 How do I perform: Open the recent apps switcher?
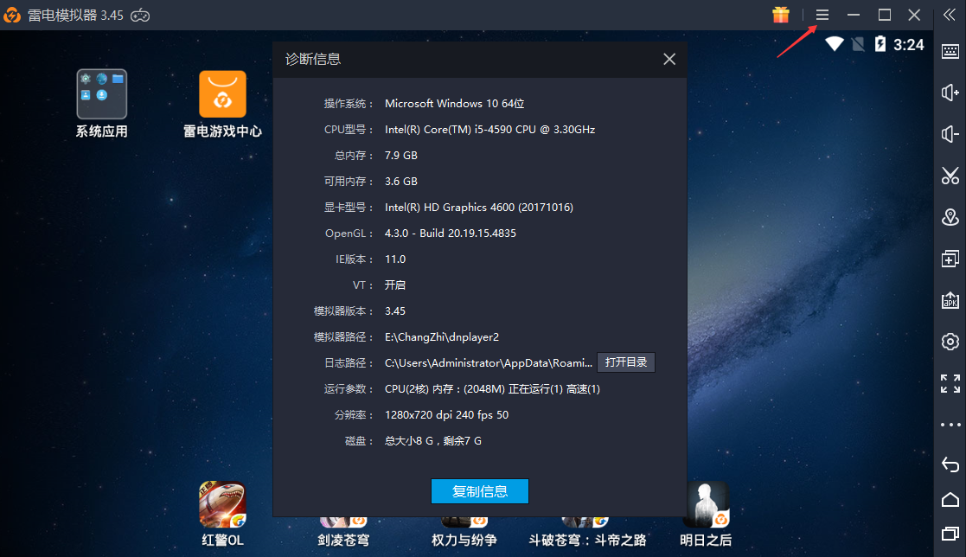tap(950, 535)
